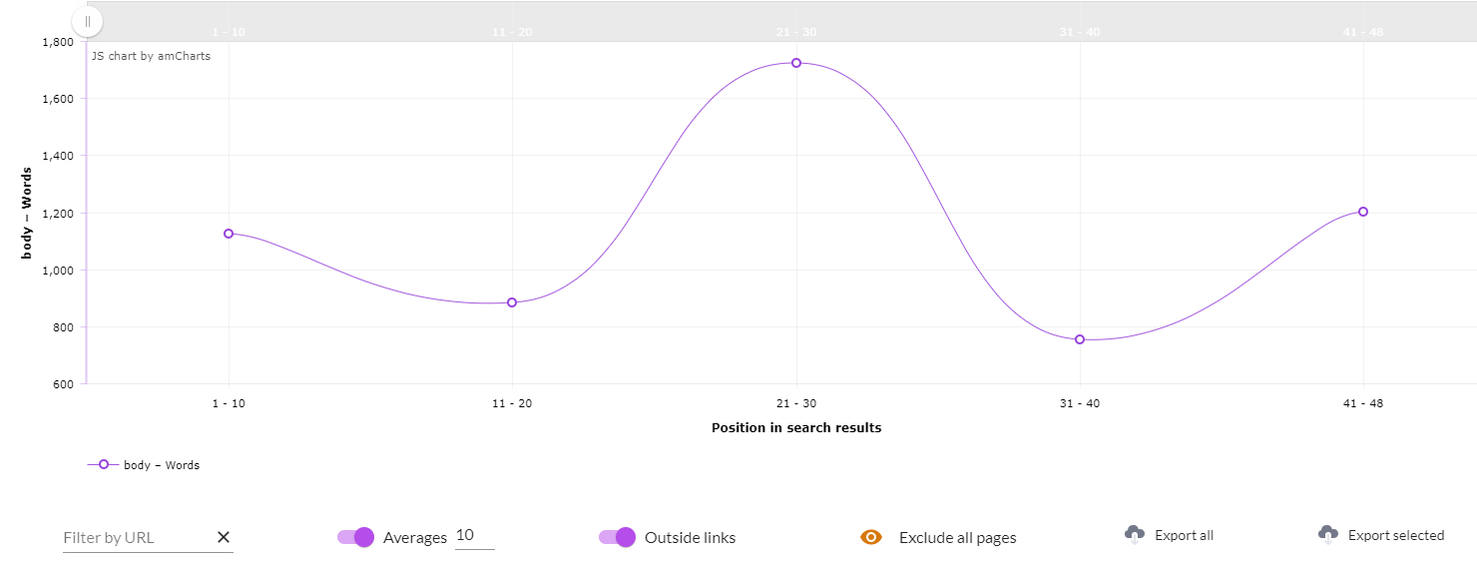Select the 21 - 30 peak data point
Viewport: 1477px width, 568px height.
coord(796,63)
